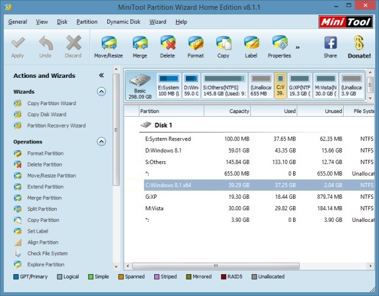
Task: Click the horizontal scrollbar of partition list
Action: pos(216,266)
